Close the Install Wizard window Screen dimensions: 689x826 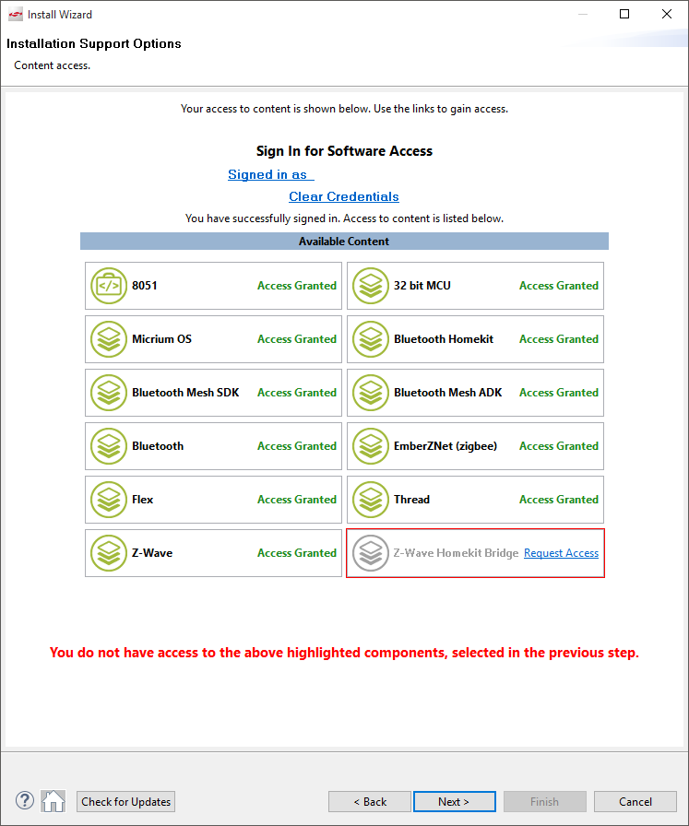click(666, 14)
